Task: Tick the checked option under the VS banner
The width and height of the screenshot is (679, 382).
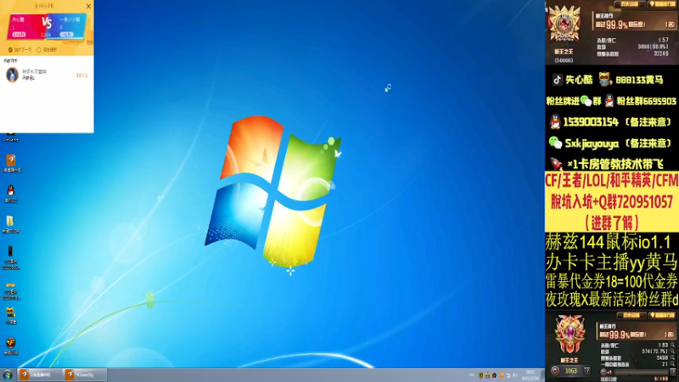Action: (10, 50)
